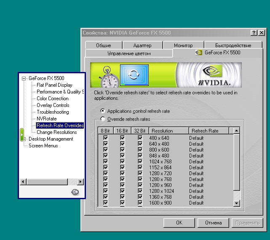The width and height of the screenshot is (270, 240).
Task: Toggle 32 Bit checkbox for 1280 x 720
Action: click(x=140, y=173)
